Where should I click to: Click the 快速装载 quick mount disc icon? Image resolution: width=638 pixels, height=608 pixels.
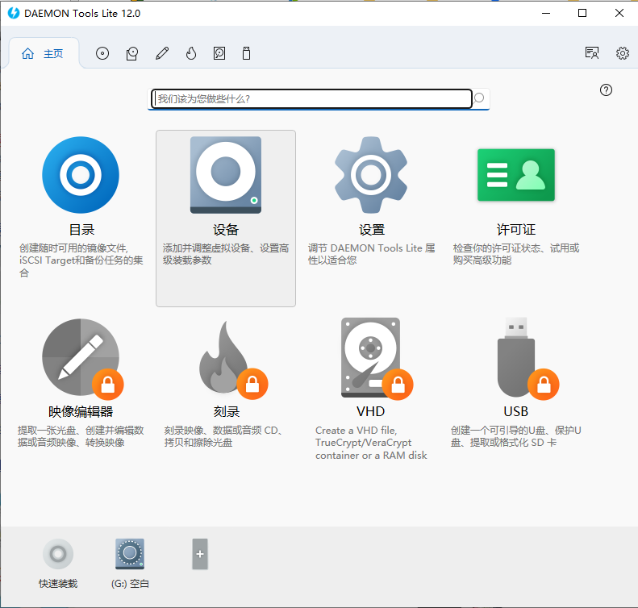[x=58, y=554]
